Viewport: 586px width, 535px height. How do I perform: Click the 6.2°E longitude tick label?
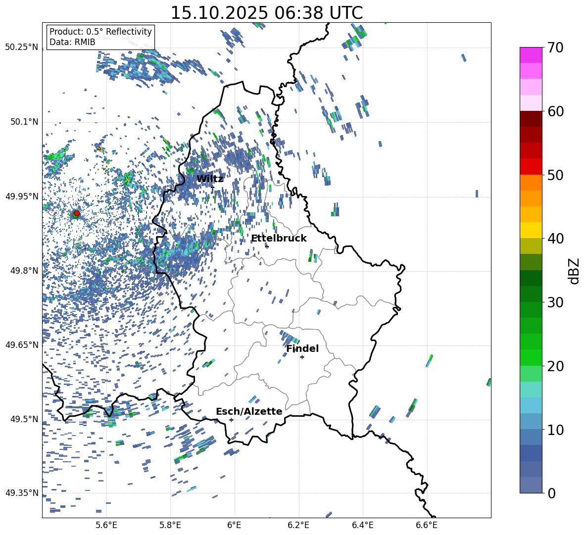pos(298,525)
